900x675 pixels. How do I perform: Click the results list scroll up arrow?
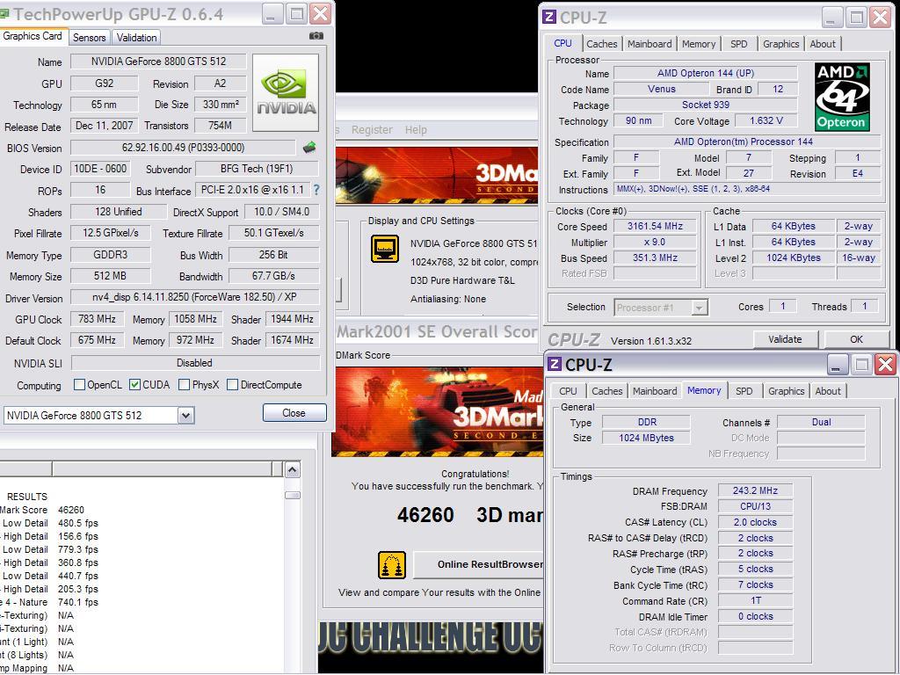click(292, 470)
